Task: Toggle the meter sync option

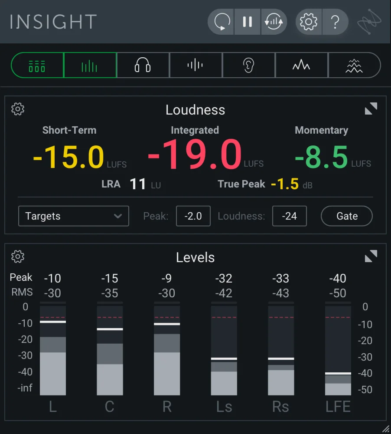Action: [274, 22]
